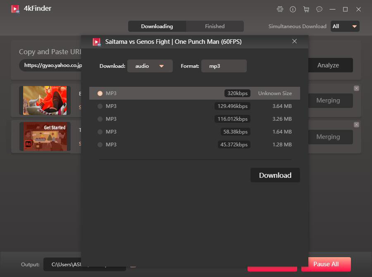The width and height of the screenshot is (372, 277).
Task: Expand the Simultaneous Download All dropdown
Action: [x=345, y=26]
